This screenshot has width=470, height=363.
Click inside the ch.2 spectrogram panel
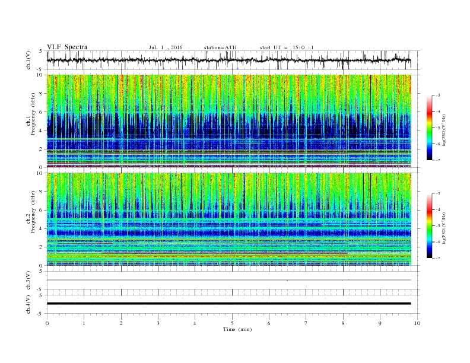[x=228, y=219]
